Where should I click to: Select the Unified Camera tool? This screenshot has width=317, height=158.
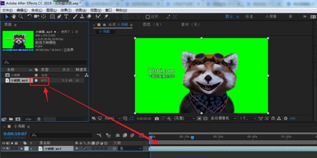37,17
